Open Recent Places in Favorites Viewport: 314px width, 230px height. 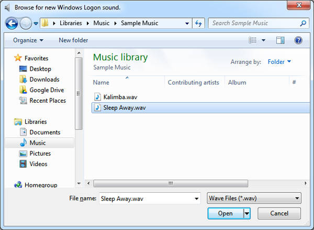(x=48, y=101)
